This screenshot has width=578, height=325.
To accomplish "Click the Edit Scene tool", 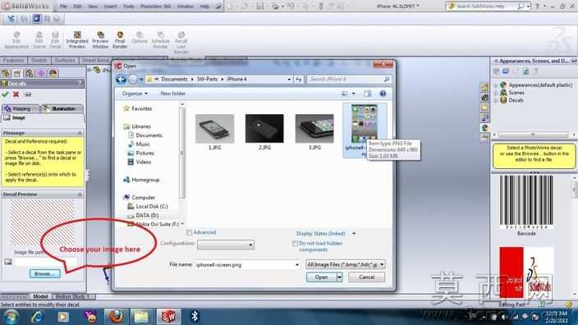I will [39, 39].
